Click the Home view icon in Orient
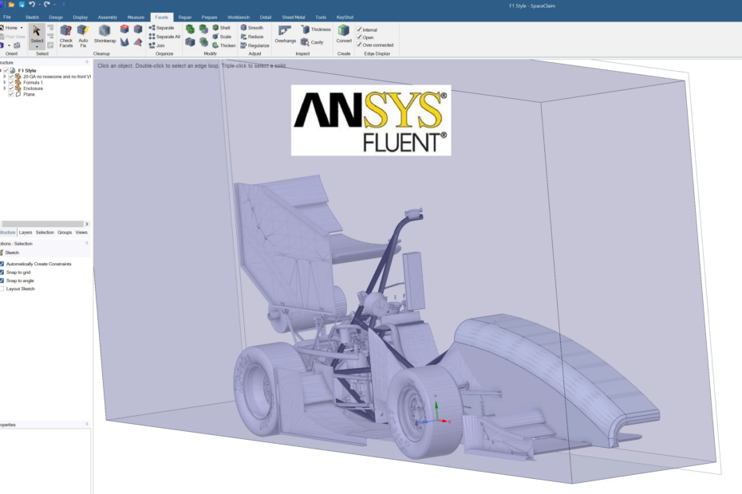Viewport: 742px width, 494px height. (x=2, y=28)
